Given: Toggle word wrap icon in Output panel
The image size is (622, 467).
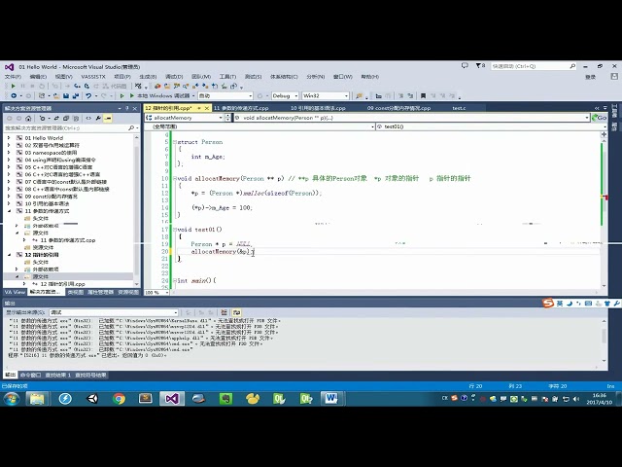Looking at the screenshot, I should click(x=237, y=312).
